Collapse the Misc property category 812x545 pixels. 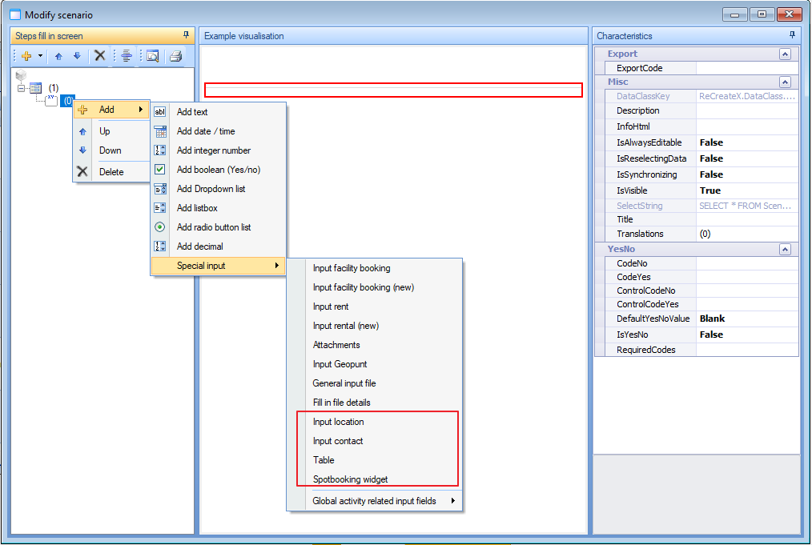(785, 82)
